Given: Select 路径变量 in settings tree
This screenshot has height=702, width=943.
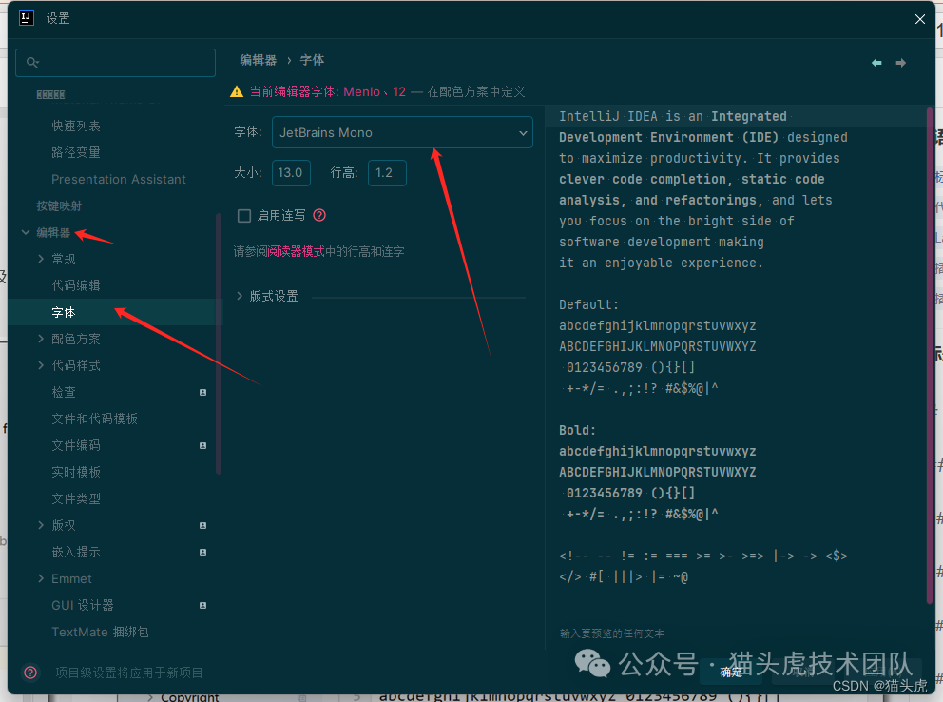Looking at the screenshot, I should [x=76, y=152].
